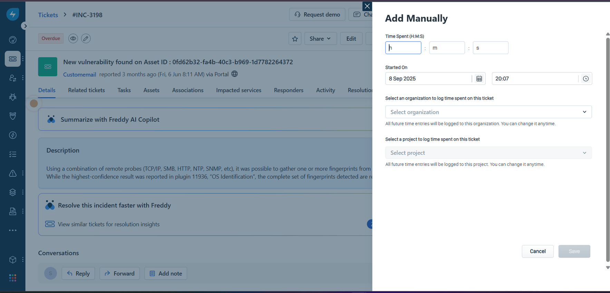The image size is (610, 293).
Task: Click the Portal globe icon
Action: pyautogui.click(x=234, y=74)
